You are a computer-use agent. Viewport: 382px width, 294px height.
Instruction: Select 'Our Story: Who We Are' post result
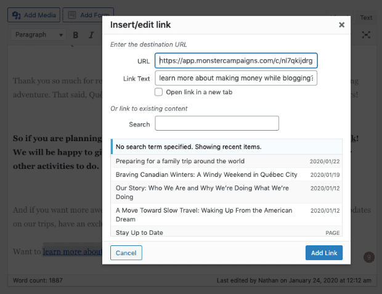click(x=227, y=192)
